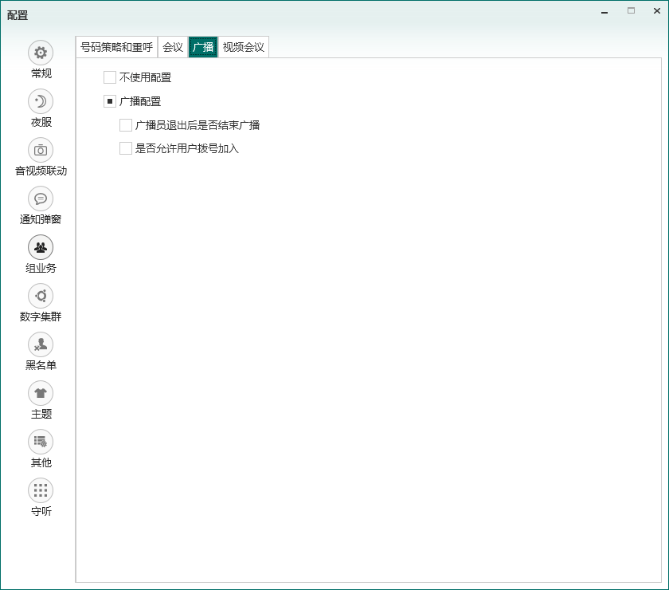Maximize the 配置 window

(631, 11)
